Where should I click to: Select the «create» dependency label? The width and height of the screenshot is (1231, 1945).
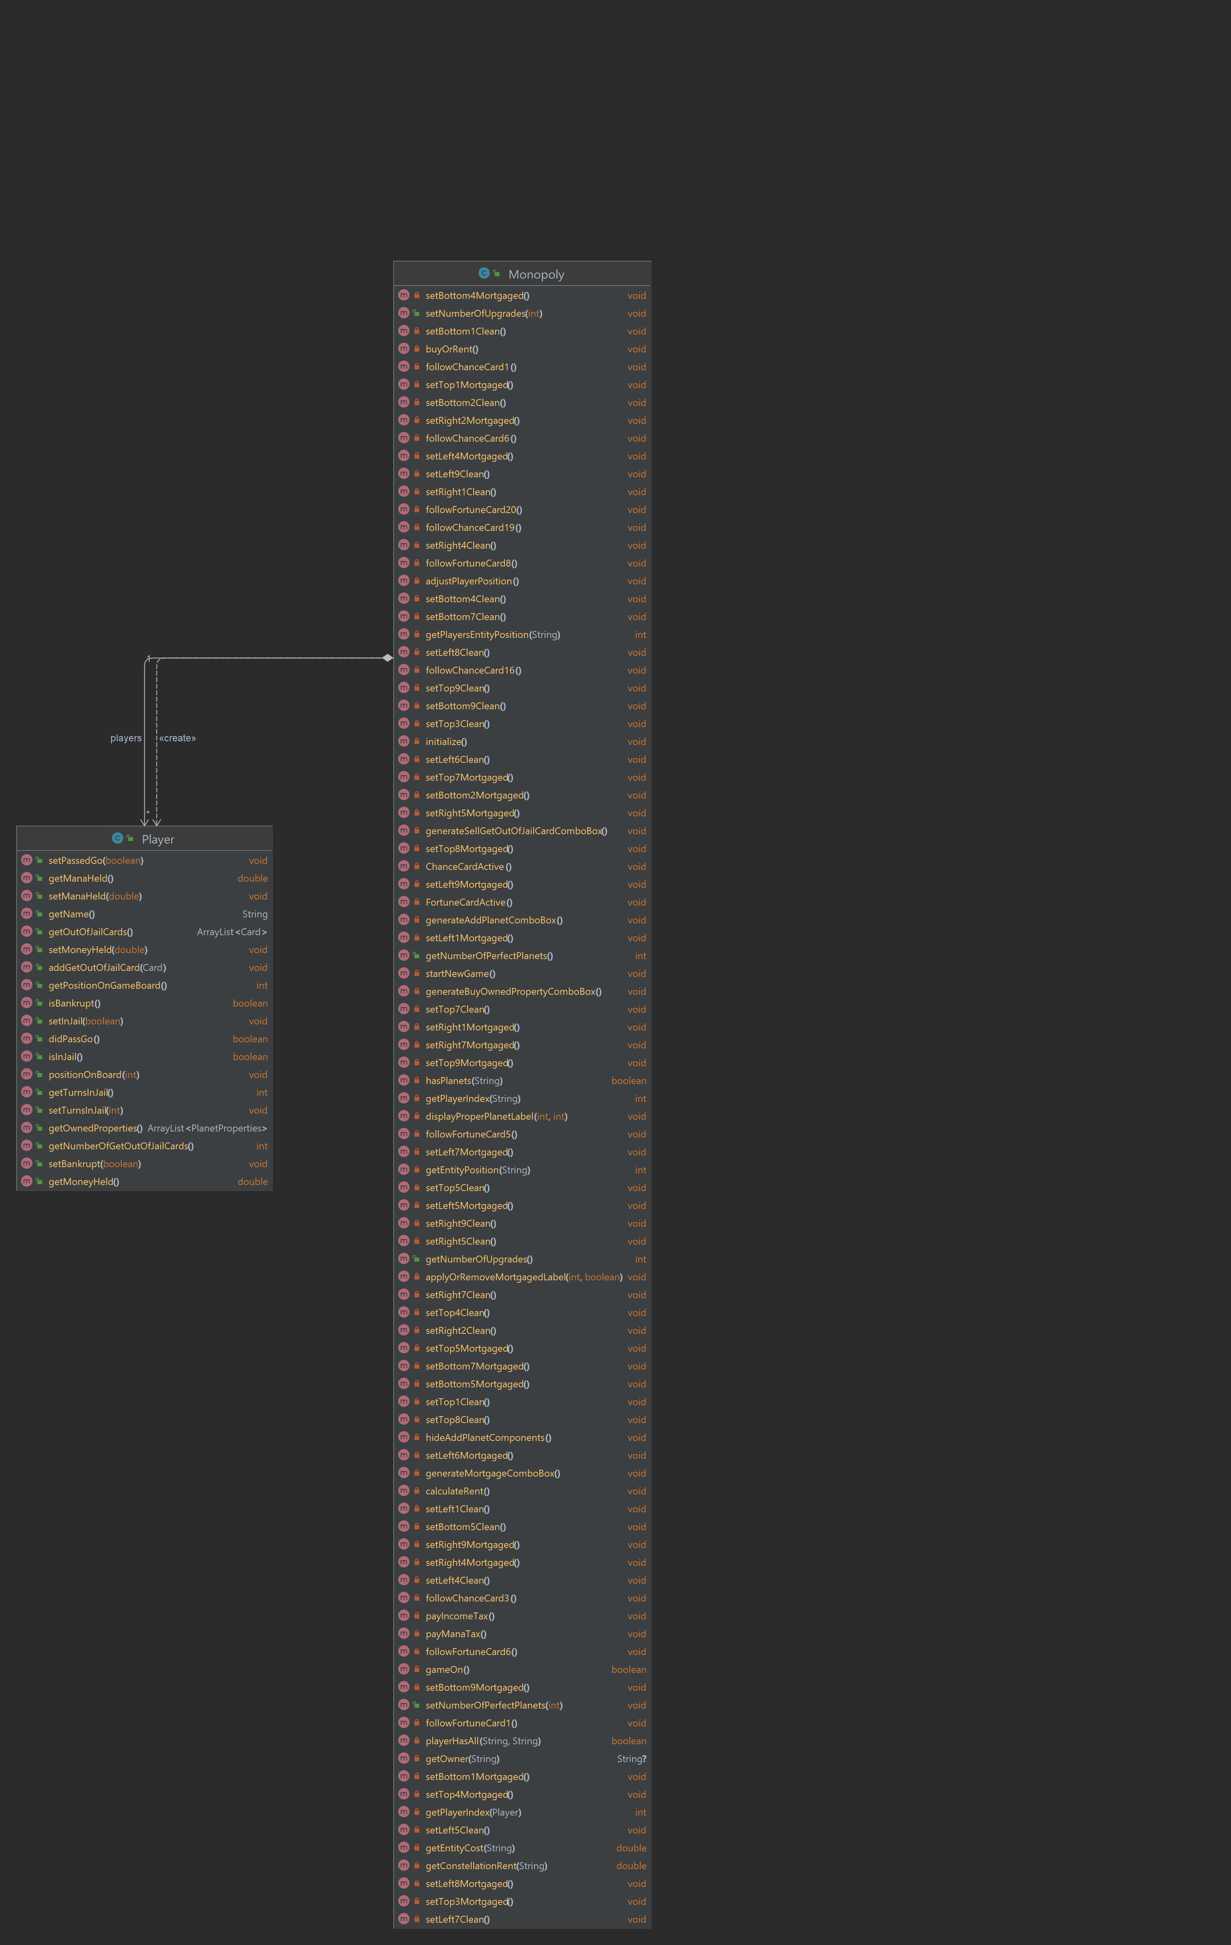point(178,738)
